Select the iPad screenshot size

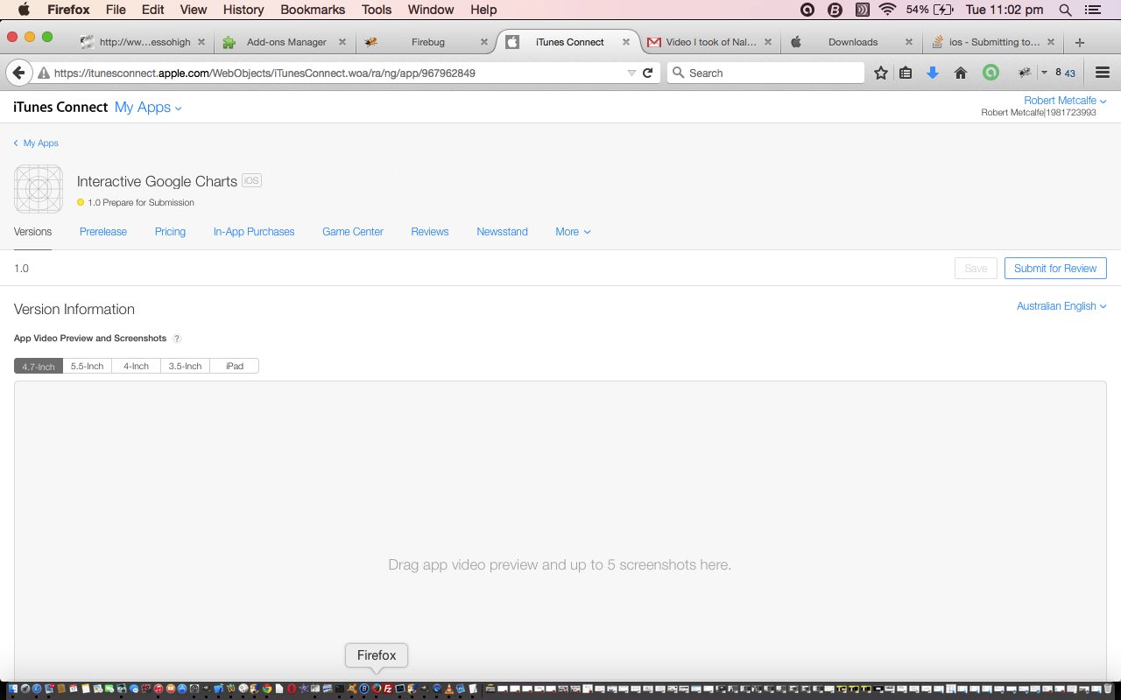pos(235,366)
